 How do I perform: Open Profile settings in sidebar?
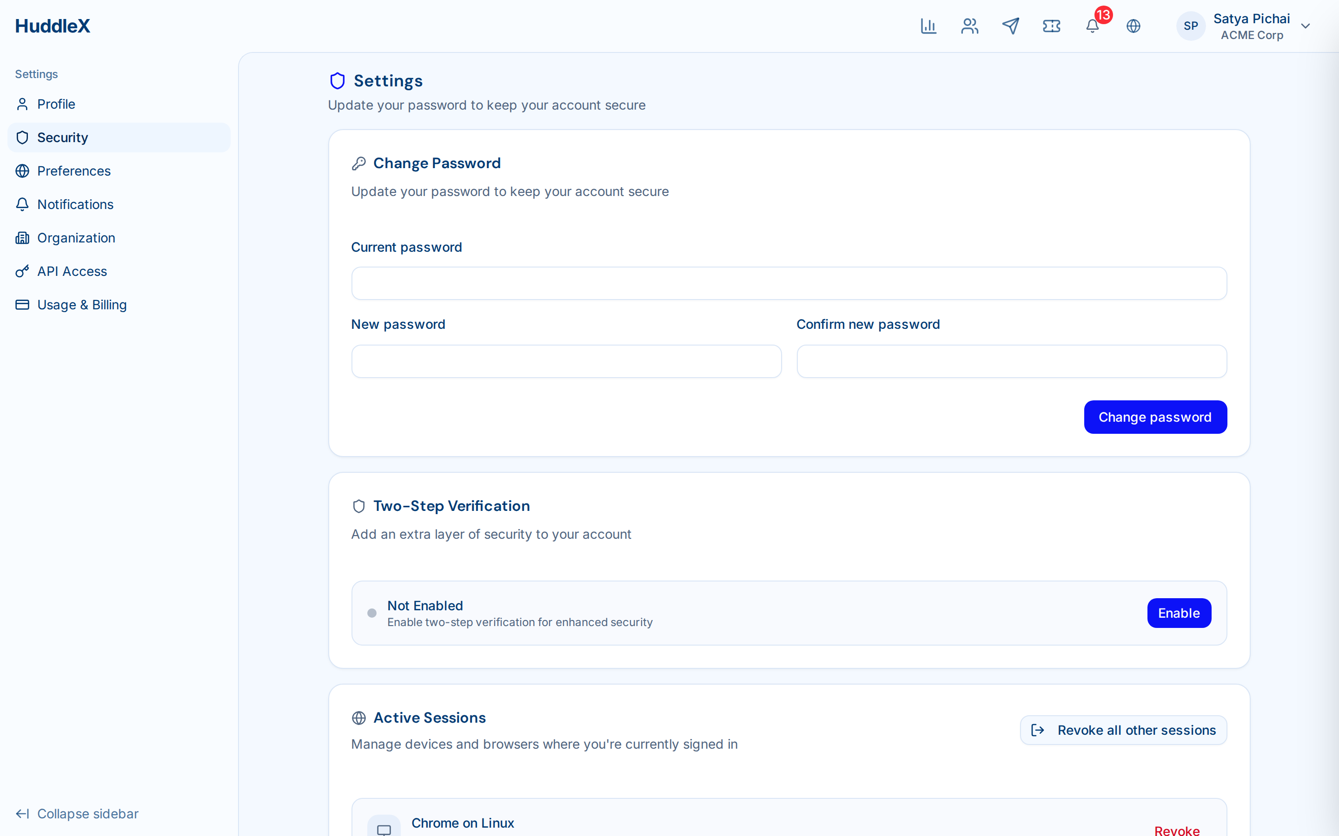[x=119, y=104]
